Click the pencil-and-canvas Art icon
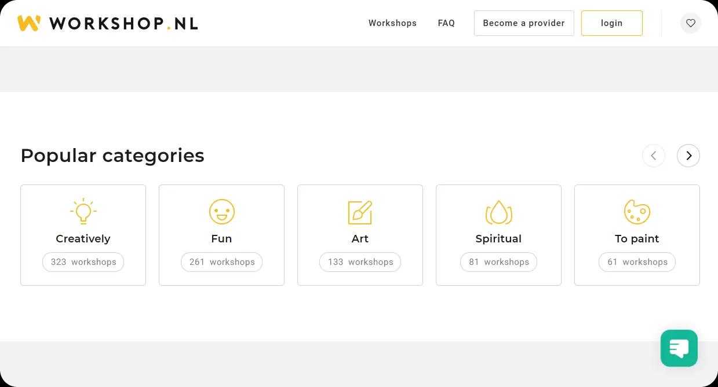Image resolution: width=718 pixels, height=387 pixels. click(360, 212)
